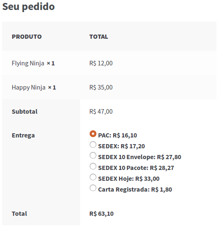Click the TOTAL column header
The height and width of the screenshot is (227, 219).
pos(98,37)
